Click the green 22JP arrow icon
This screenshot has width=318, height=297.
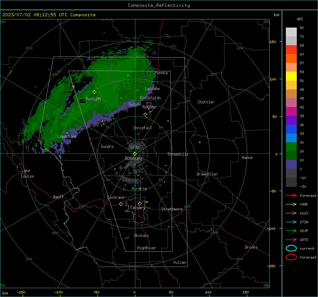291,231
